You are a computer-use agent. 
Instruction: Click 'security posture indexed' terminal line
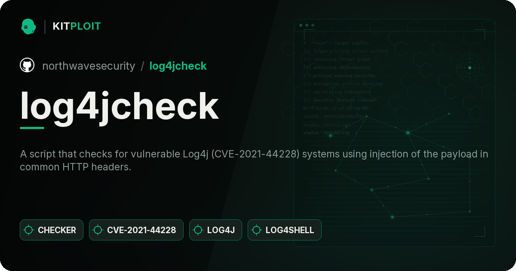(339, 100)
